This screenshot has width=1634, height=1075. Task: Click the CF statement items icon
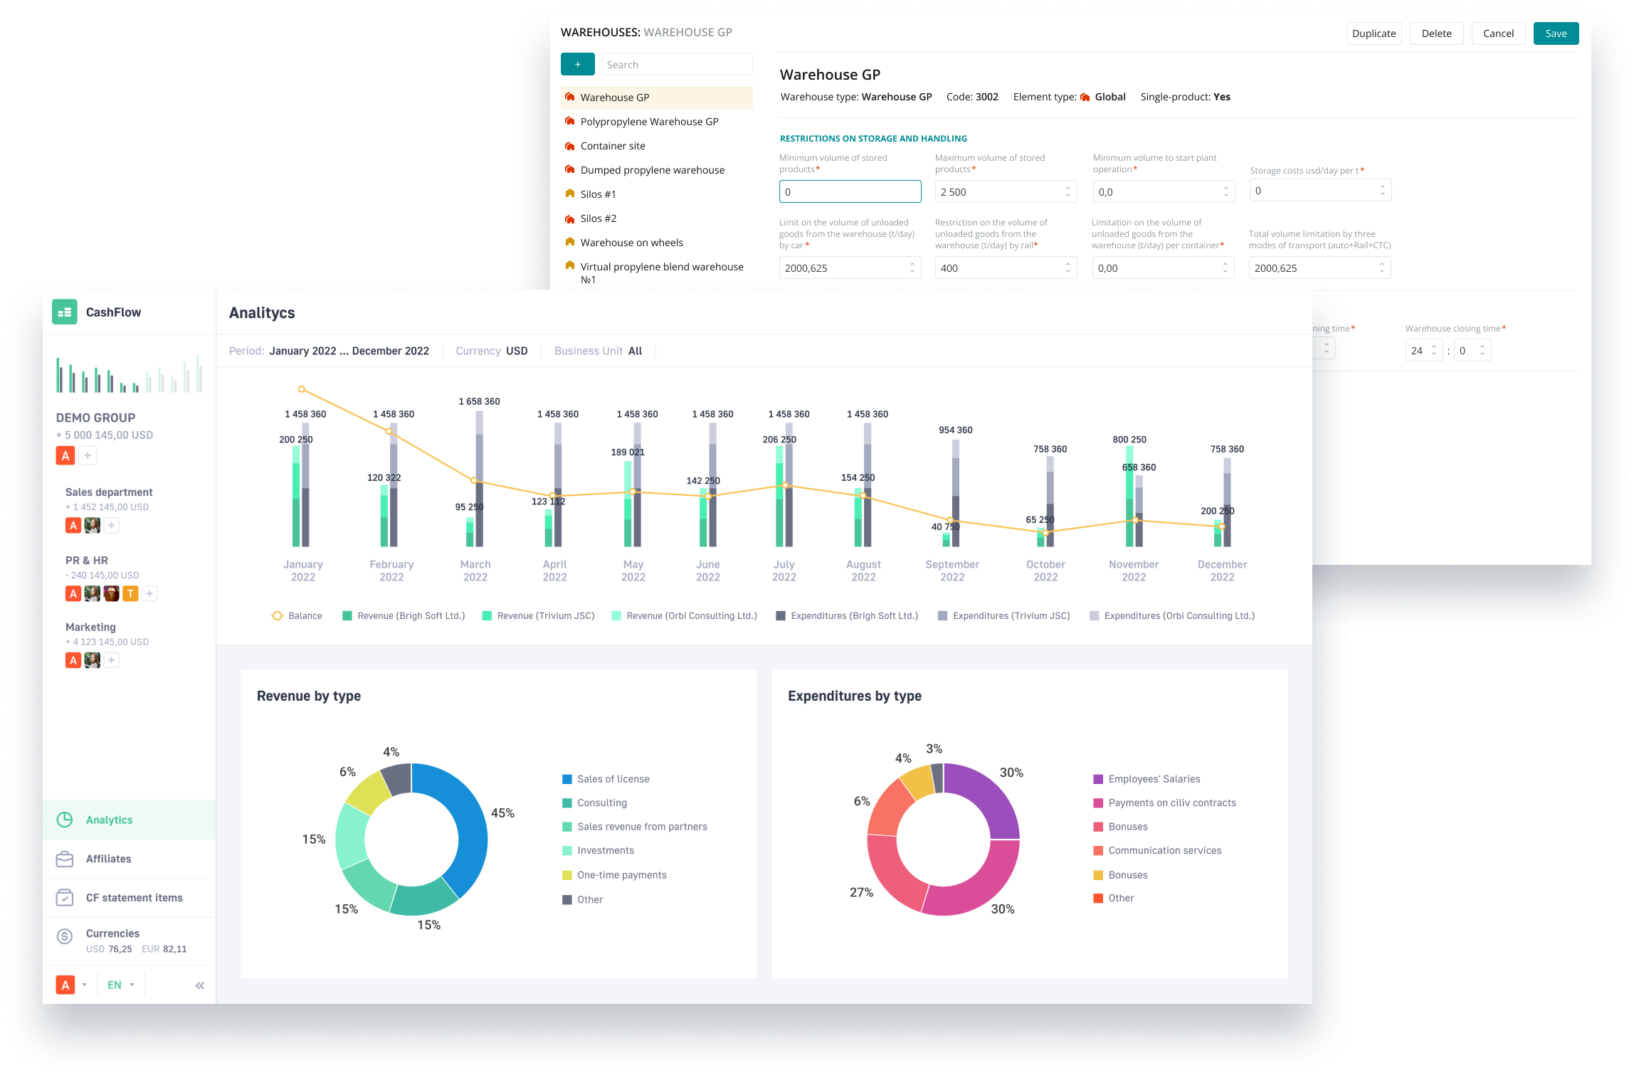(65, 898)
